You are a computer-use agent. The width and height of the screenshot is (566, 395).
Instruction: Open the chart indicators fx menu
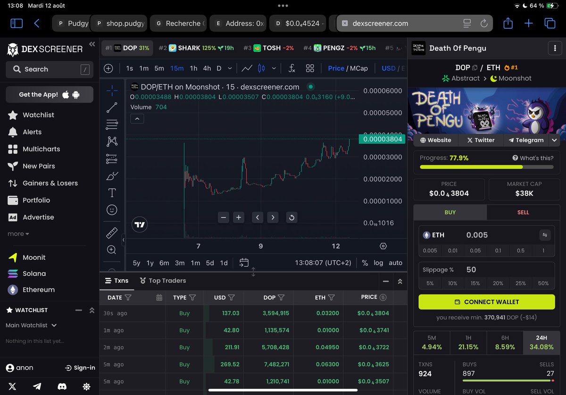tap(291, 68)
